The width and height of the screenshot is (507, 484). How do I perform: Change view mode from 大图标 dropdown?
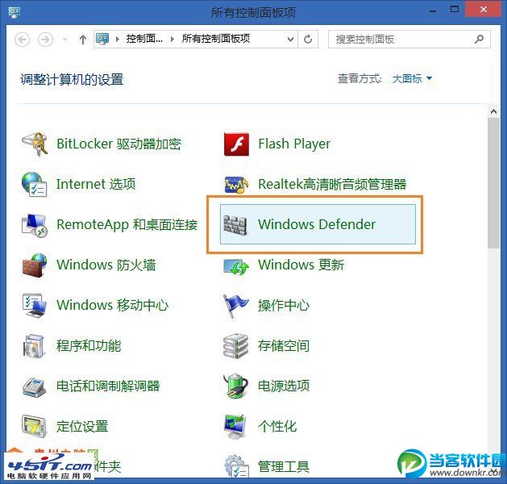(x=412, y=78)
